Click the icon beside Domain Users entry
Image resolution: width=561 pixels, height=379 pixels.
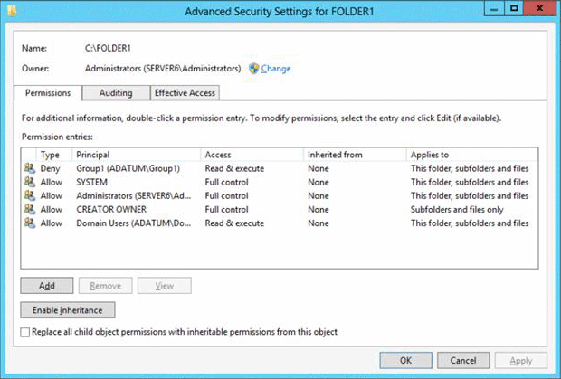pos(28,223)
